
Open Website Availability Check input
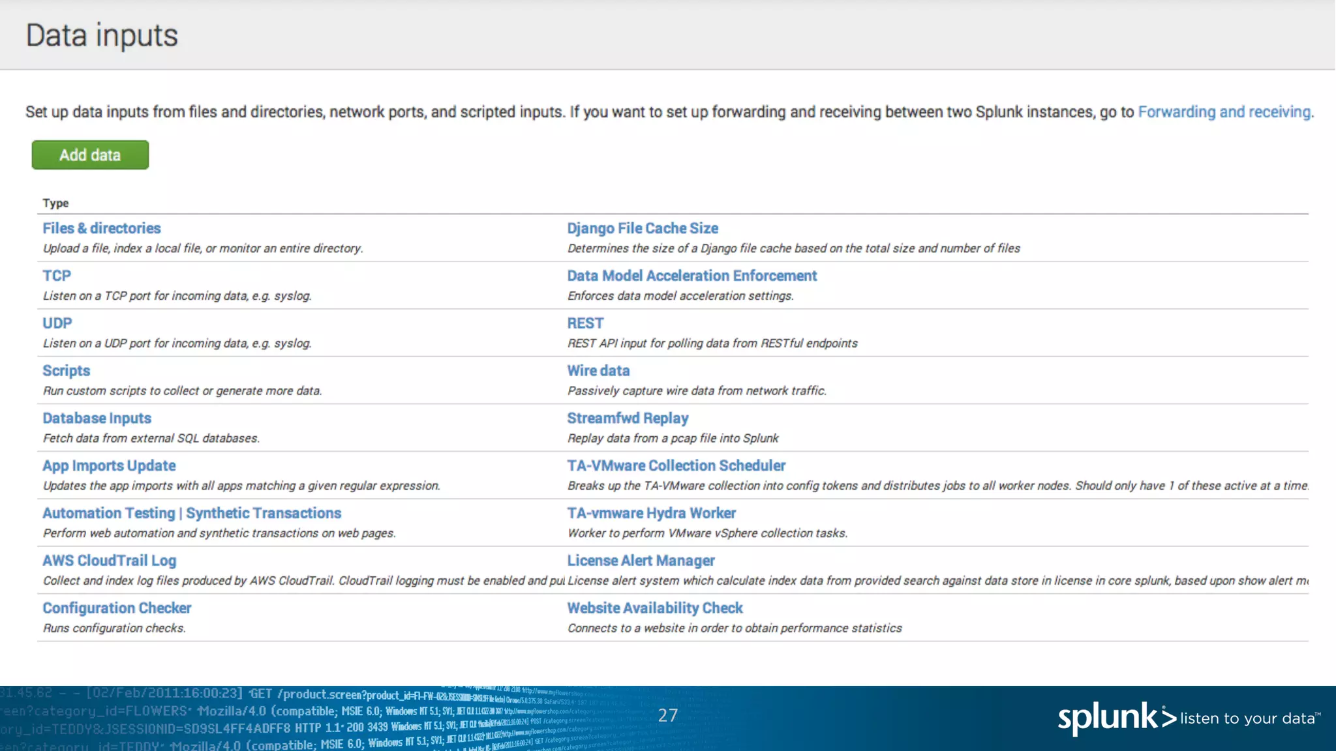655,608
